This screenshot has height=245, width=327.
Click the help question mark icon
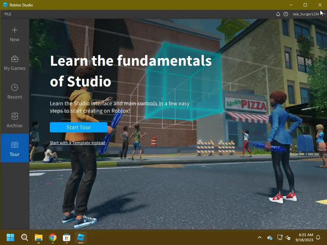coord(286,14)
